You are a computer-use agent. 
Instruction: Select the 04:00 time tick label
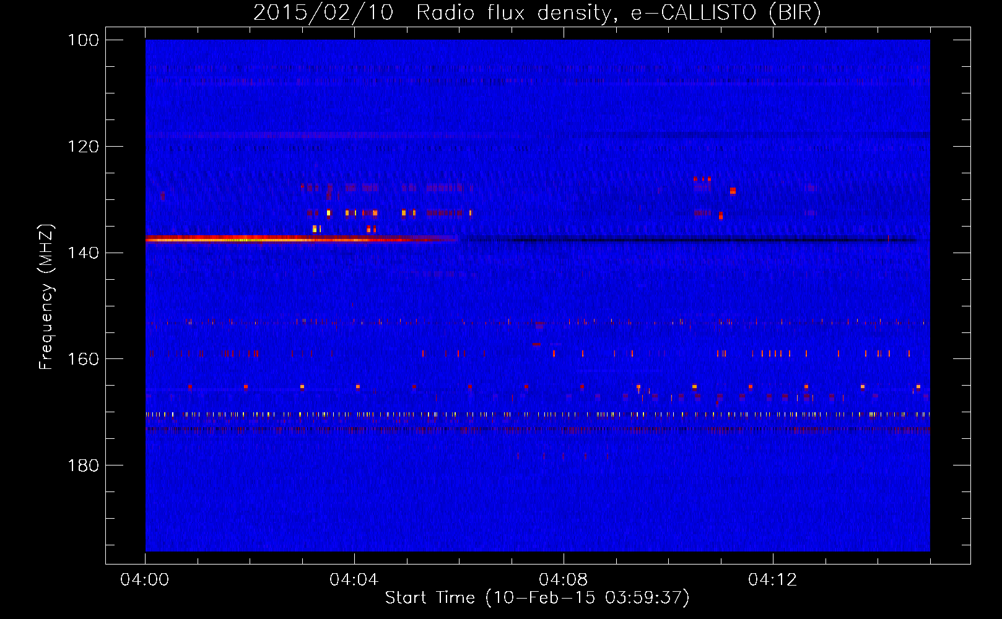[x=145, y=580]
